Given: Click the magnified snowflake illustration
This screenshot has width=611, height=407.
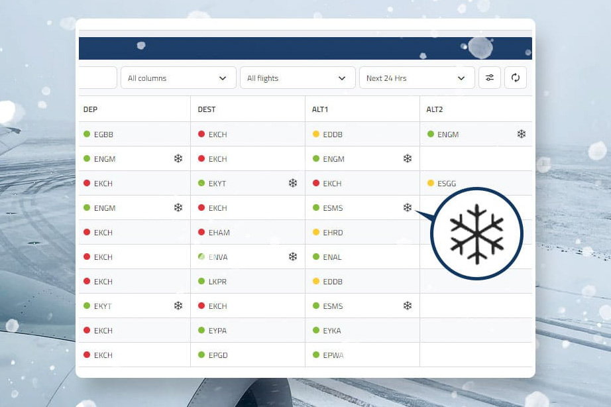Looking at the screenshot, I should [x=476, y=233].
